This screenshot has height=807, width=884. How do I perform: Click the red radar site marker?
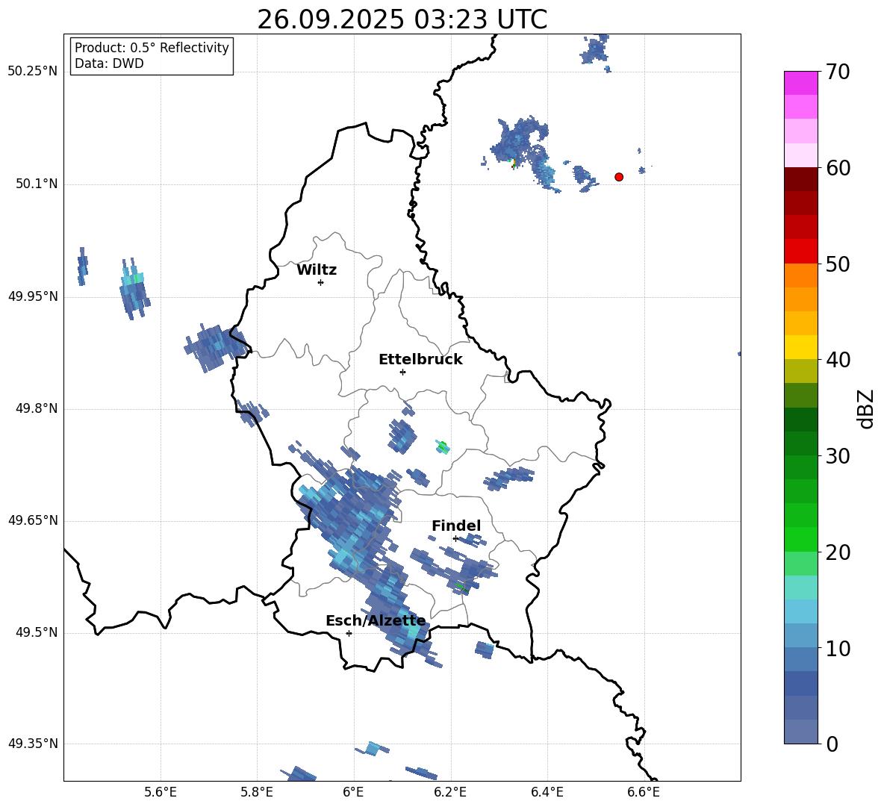tap(619, 177)
